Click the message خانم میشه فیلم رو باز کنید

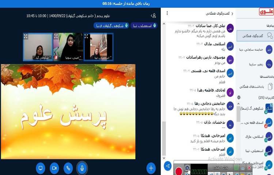point(208,141)
